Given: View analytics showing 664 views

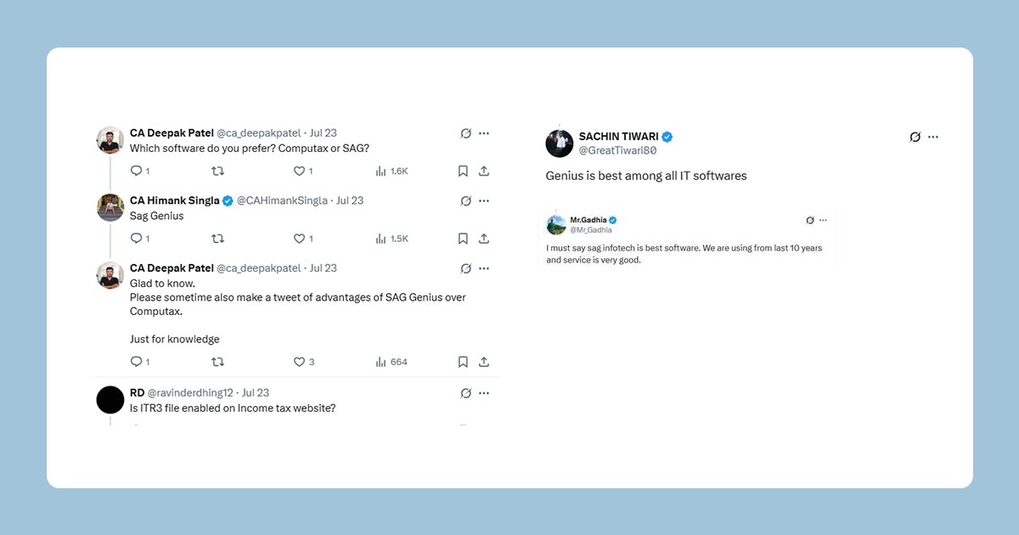Looking at the screenshot, I should tap(391, 362).
